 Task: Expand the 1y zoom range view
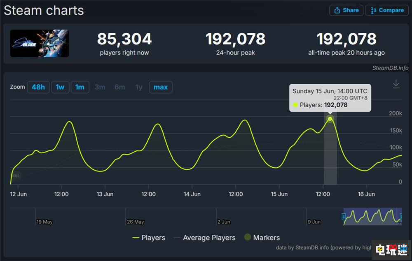coord(139,87)
